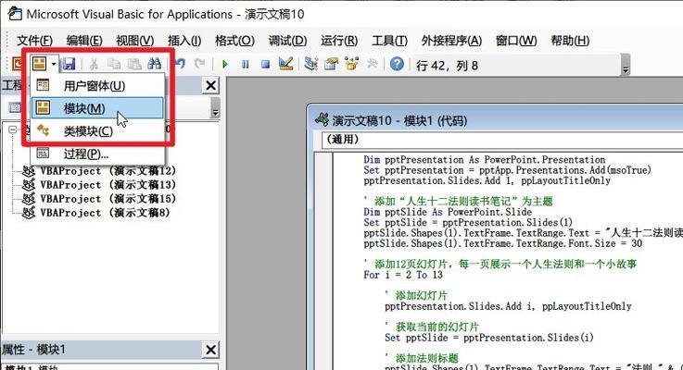Image resolution: width=683 pixels, height=370 pixels.
Task: Click the Font.Size = 30 code line
Action: (502, 243)
